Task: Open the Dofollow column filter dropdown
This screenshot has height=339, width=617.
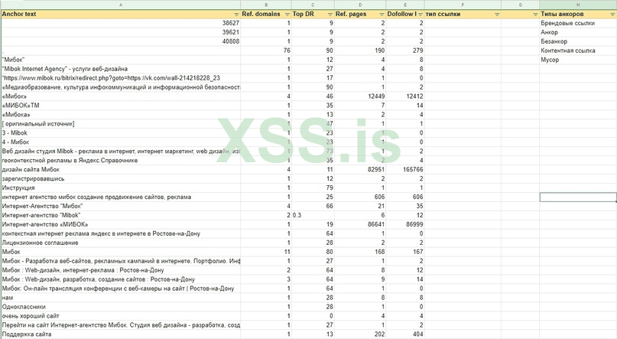Action: click(x=421, y=15)
